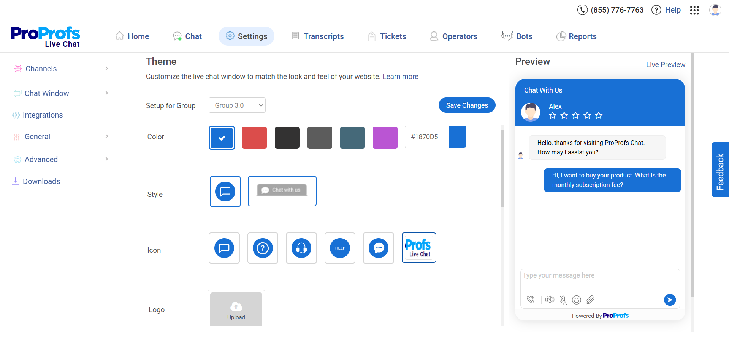This screenshot has width=729, height=344.
Task: Select the purple color swatch
Action: [x=385, y=138]
